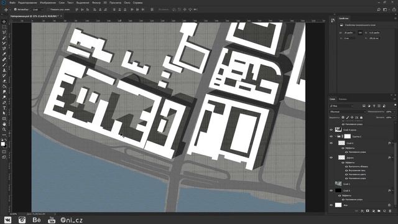Image resolution: width=398 pixels, height=224 pixels.
Task: Select the Zoom magnifier tool
Action: 4,129
